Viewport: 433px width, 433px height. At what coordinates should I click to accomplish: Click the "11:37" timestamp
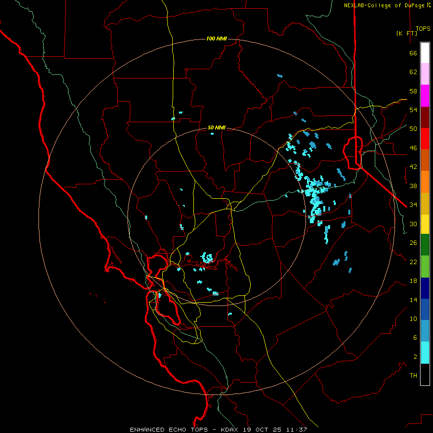296,430
